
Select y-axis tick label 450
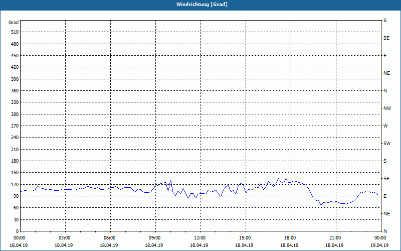(x=15, y=56)
